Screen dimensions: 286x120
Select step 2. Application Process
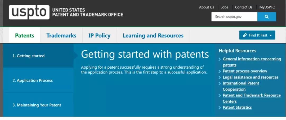(x=33, y=81)
